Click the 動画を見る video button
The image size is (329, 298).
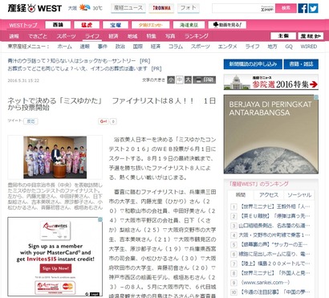point(227,25)
